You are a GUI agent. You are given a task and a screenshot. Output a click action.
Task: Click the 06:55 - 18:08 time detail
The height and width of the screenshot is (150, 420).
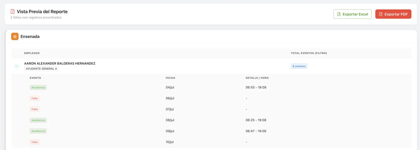click(x=256, y=87)
